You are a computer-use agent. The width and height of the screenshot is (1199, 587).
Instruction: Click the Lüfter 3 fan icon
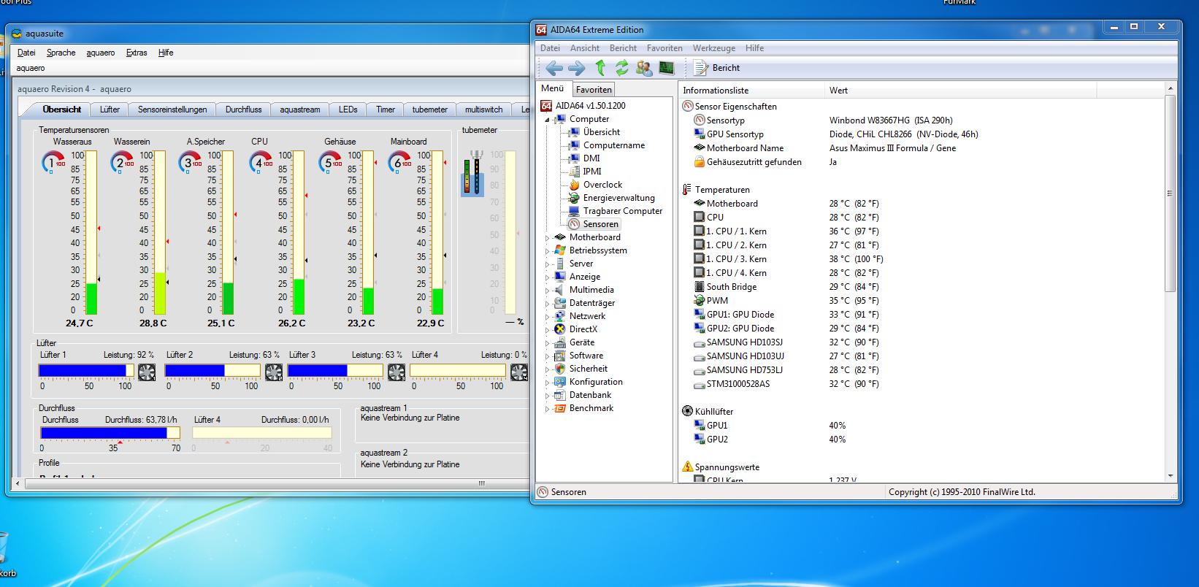(x=395, y=372)
